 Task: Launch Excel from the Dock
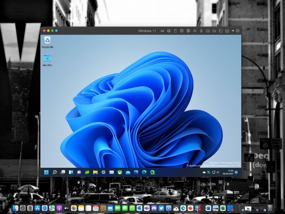(223, 208)
